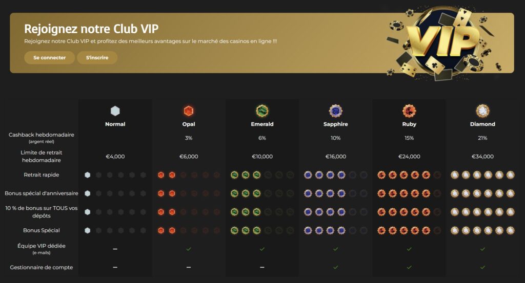Image resolution: width=525 pixels, height=283 pixels.
Task: Click the Ruby €24,000 withdrawal limit
Action: [409, 157]
